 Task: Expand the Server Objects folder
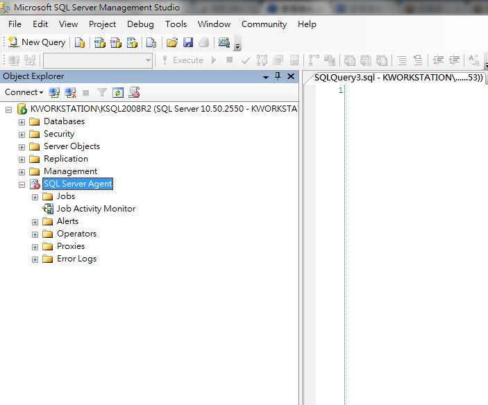point(22,147)
